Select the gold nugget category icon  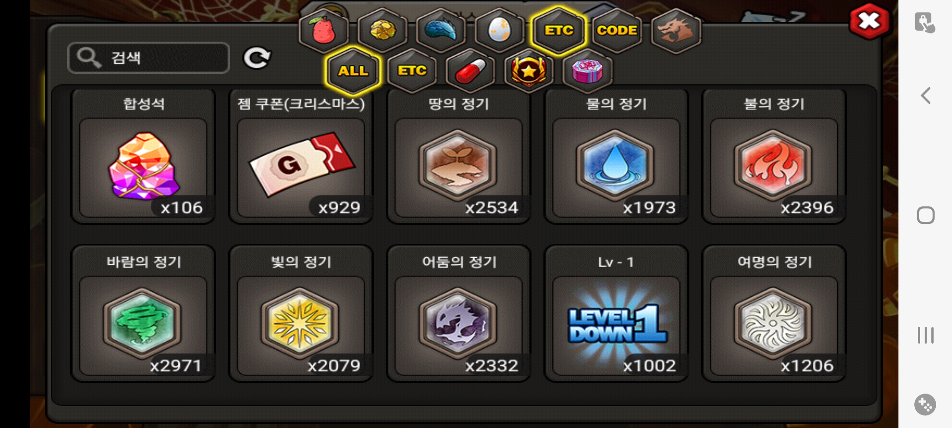tap(382, 31)
